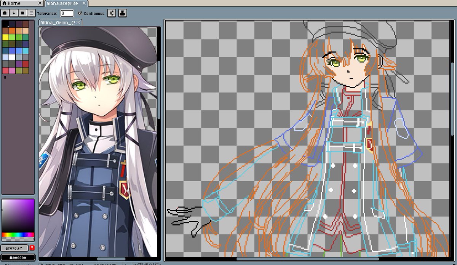The width and height of the screenshot is (457, 265).
Task: Focus the Tolerance input field
Action: [67, 13]
